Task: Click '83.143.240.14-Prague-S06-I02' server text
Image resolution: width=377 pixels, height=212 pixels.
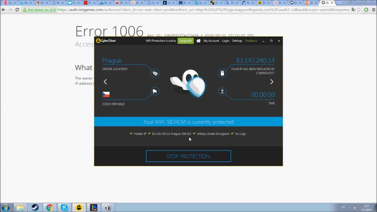Action: pyautogui.click(x=171, y=134)
